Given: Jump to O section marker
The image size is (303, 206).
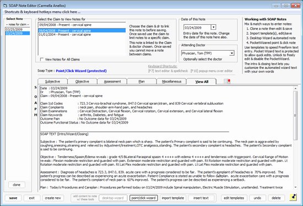Looking at the screenshot, I should (x=36, y=96).
